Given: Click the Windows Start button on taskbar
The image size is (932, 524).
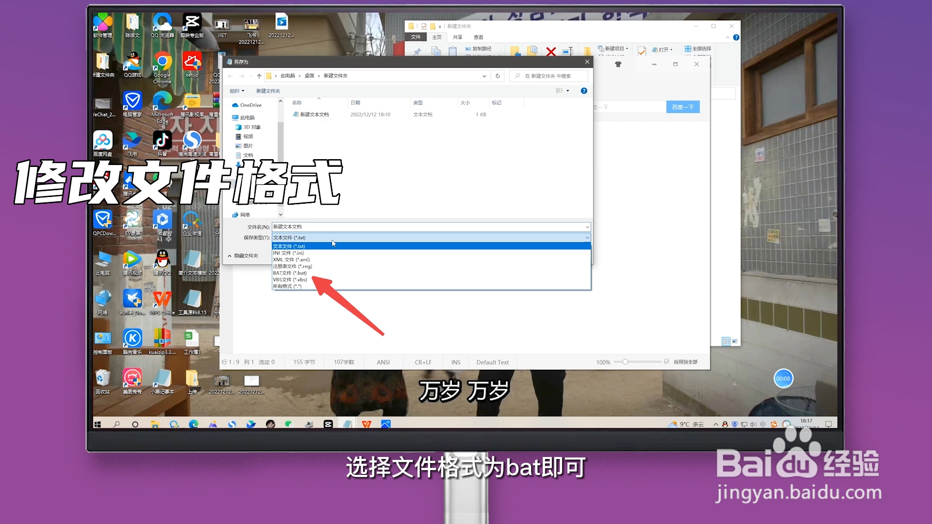Looking at the screenshot, I should [98, 424].
